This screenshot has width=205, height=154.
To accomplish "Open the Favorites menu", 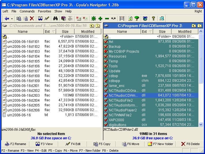I will (x=44, y=11).
